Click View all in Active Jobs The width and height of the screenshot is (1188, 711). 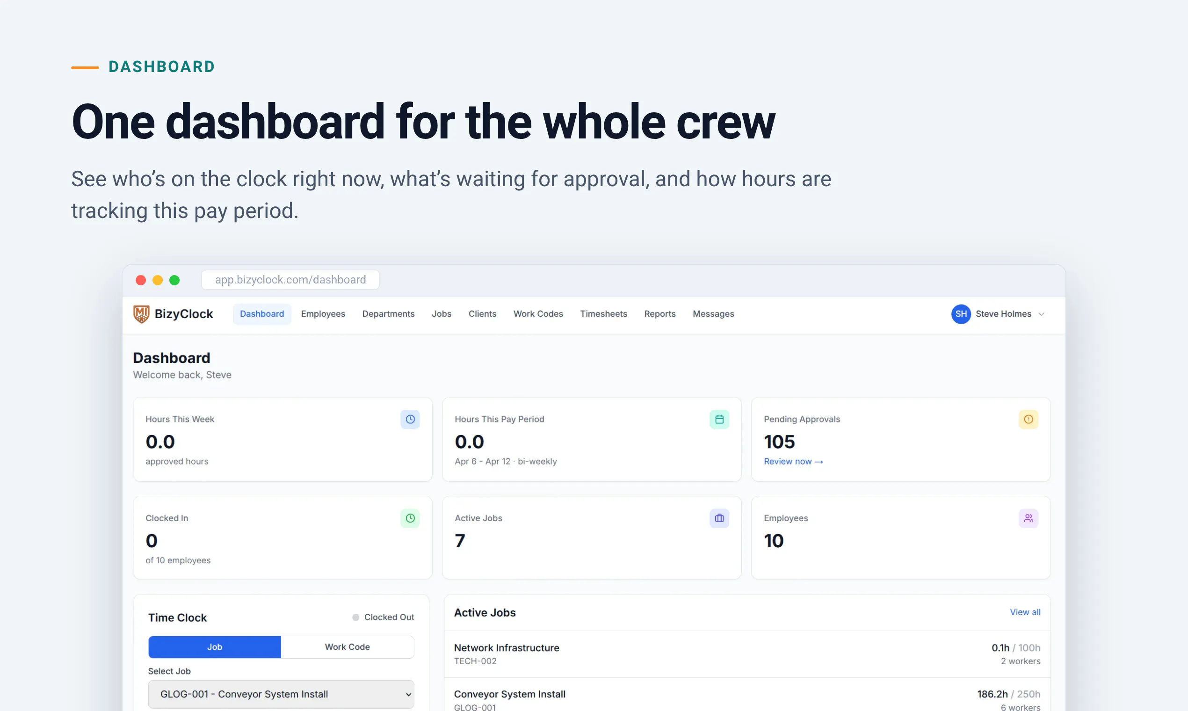click(1025, 612)
